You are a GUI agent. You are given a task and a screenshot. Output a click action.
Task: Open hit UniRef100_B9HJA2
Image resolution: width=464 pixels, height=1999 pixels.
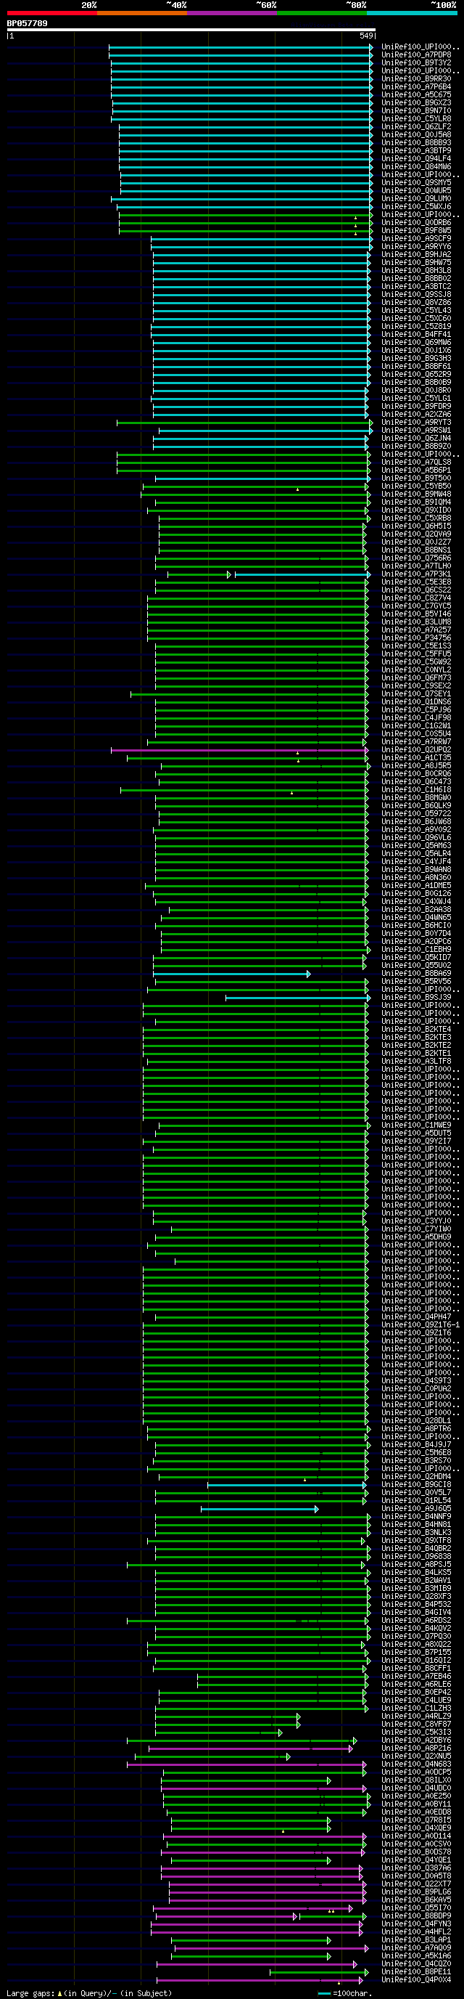click(416, 255)
